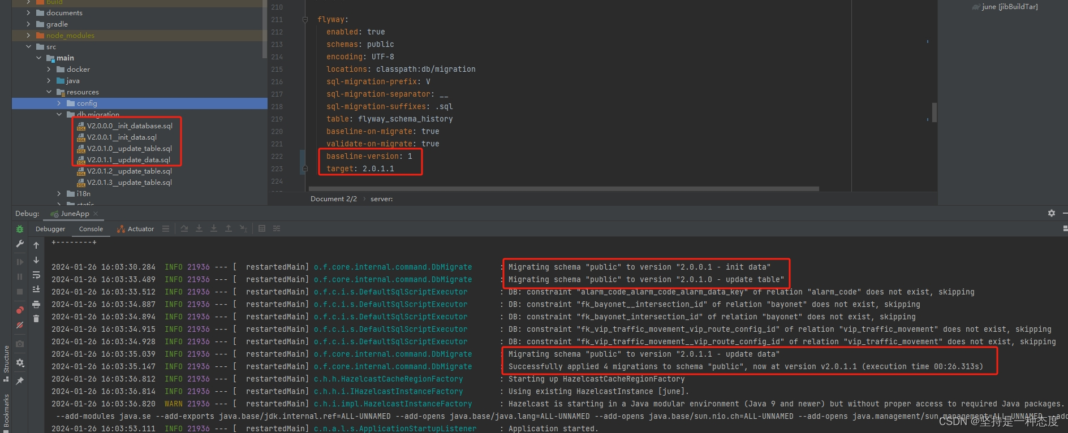The height and width of the screenshot is (433, 1068).
Task: Clear console with trash icon
Action: (x=36, y=319)
